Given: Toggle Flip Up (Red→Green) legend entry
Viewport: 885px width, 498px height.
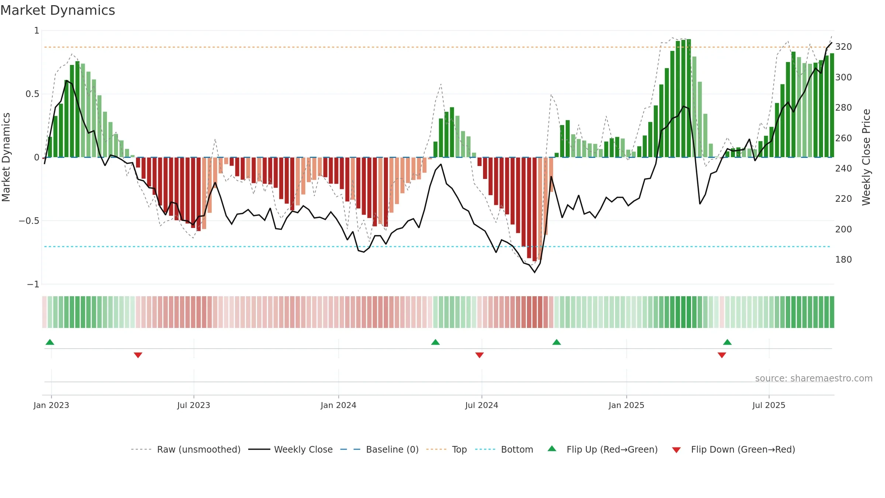Looking at the screenshot, I should point(603,449).
